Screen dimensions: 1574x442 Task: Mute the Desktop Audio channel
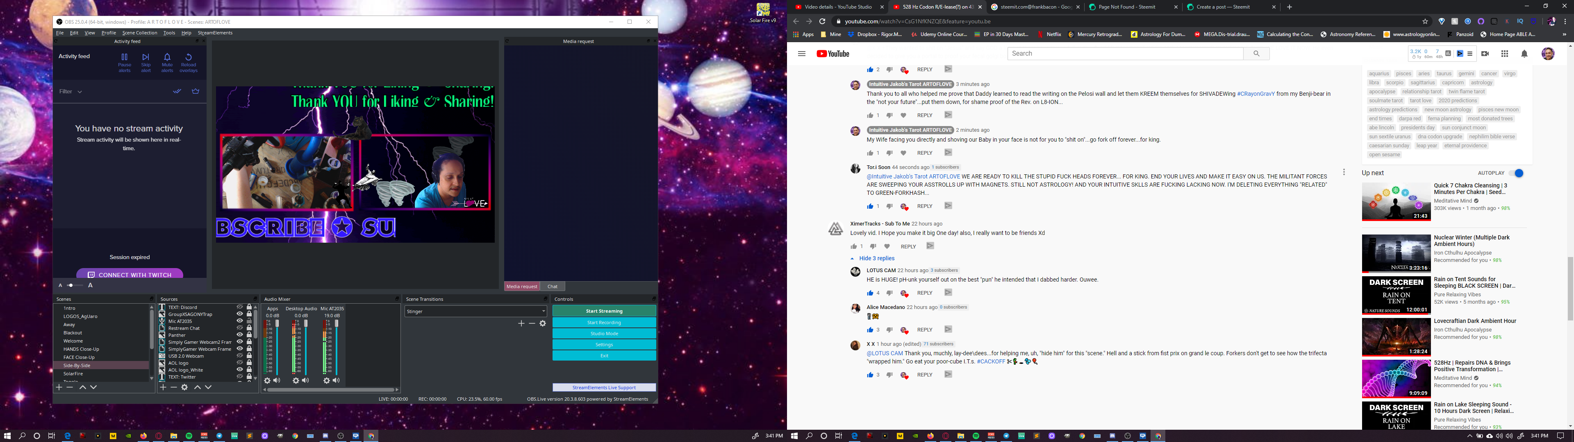[305, 380]
